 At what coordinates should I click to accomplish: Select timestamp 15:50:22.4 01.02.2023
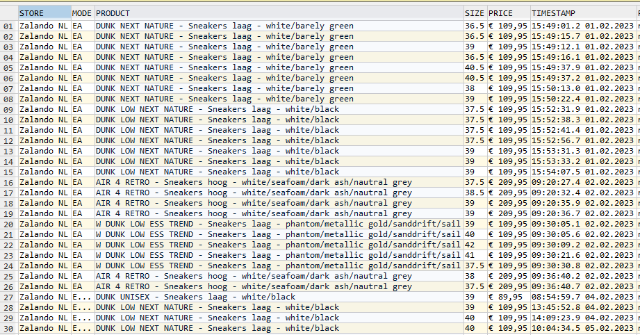click(584, 99)
